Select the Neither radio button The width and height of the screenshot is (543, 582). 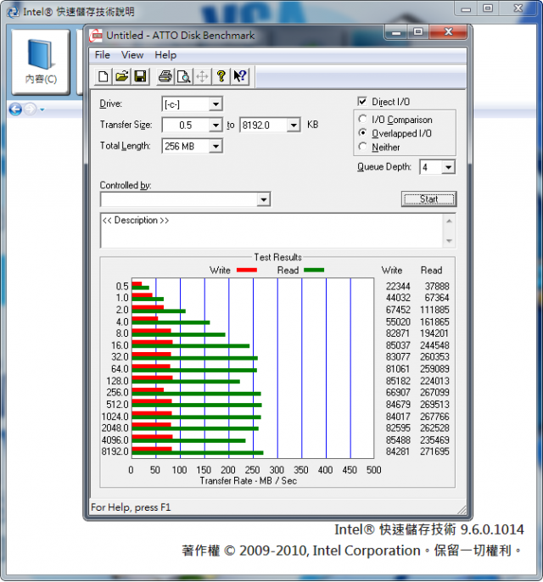click(362, 147)
